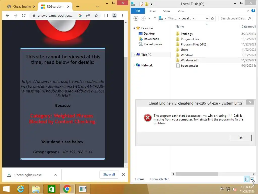Open the View ribbon tab
The image size is (258, 194).
[181, 11]
